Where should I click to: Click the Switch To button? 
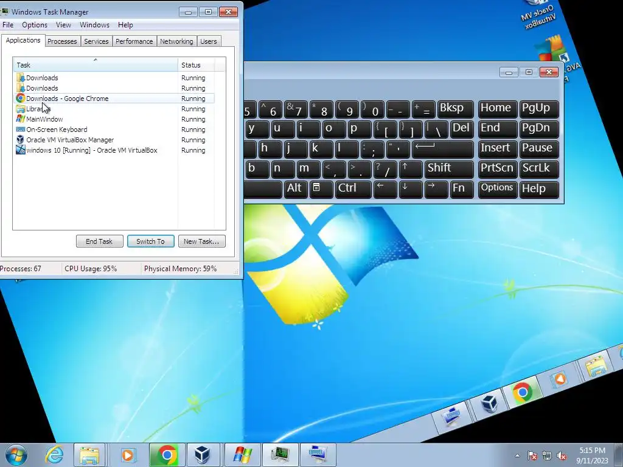tap(151, 241)
